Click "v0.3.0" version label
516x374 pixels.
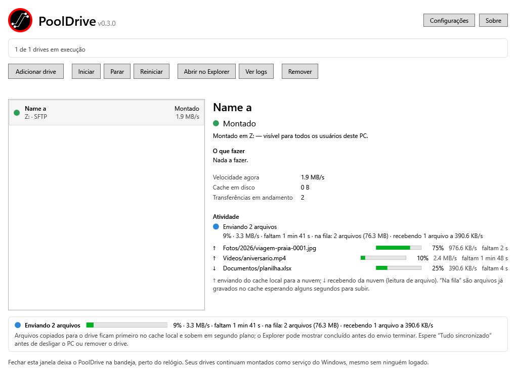[107, 23]
